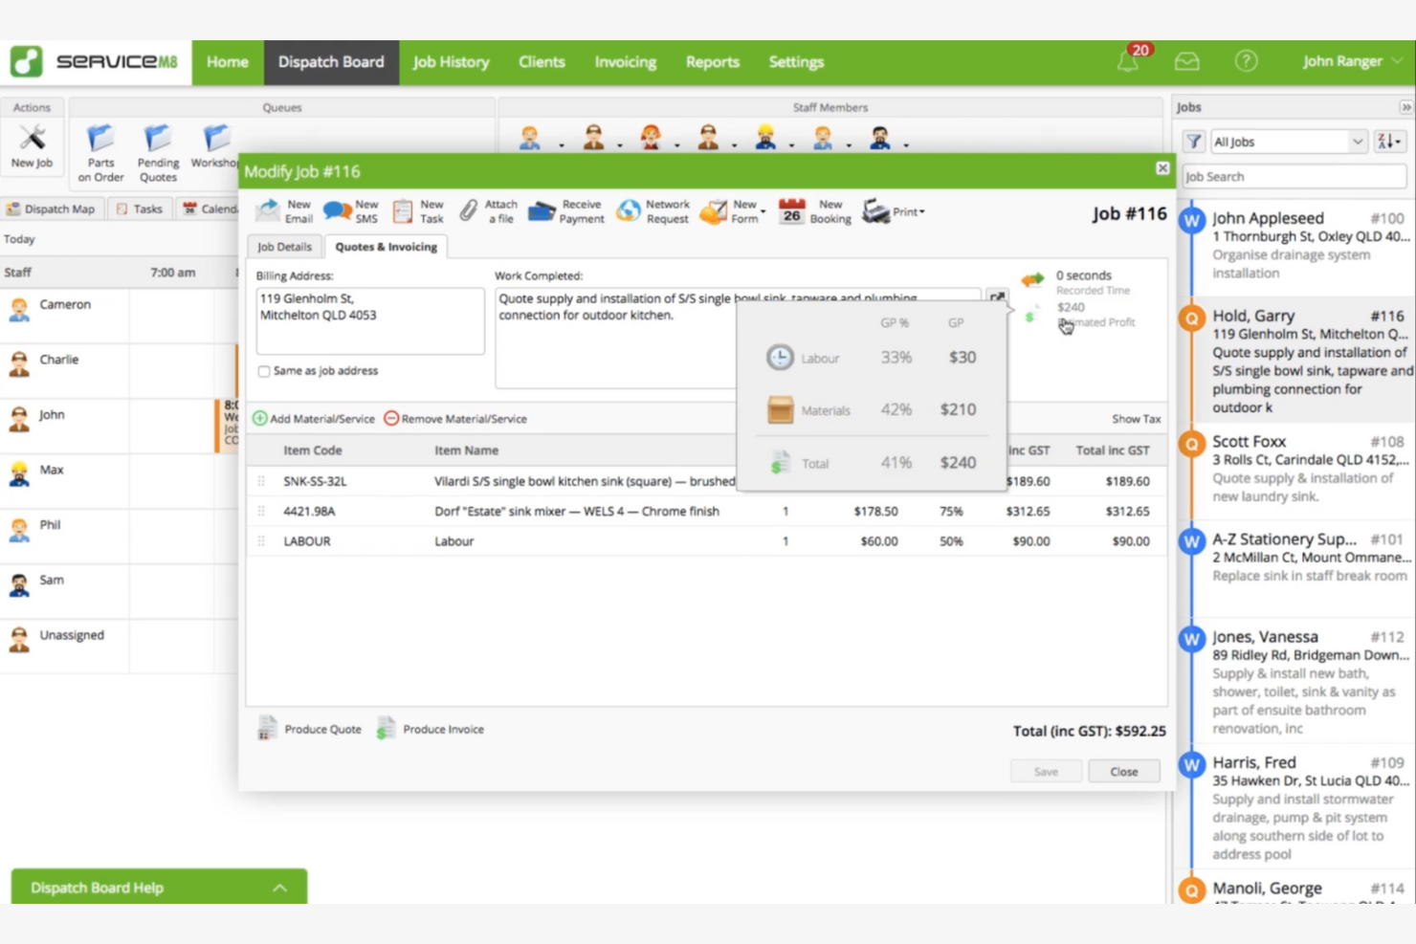Switch to the Job Details tab
Image resolution: width=1416 pixels, height=944 pixels.
point(283,246)
